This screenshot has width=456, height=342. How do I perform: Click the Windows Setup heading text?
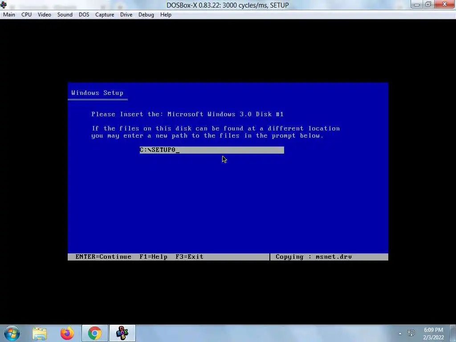pos(97,93)
